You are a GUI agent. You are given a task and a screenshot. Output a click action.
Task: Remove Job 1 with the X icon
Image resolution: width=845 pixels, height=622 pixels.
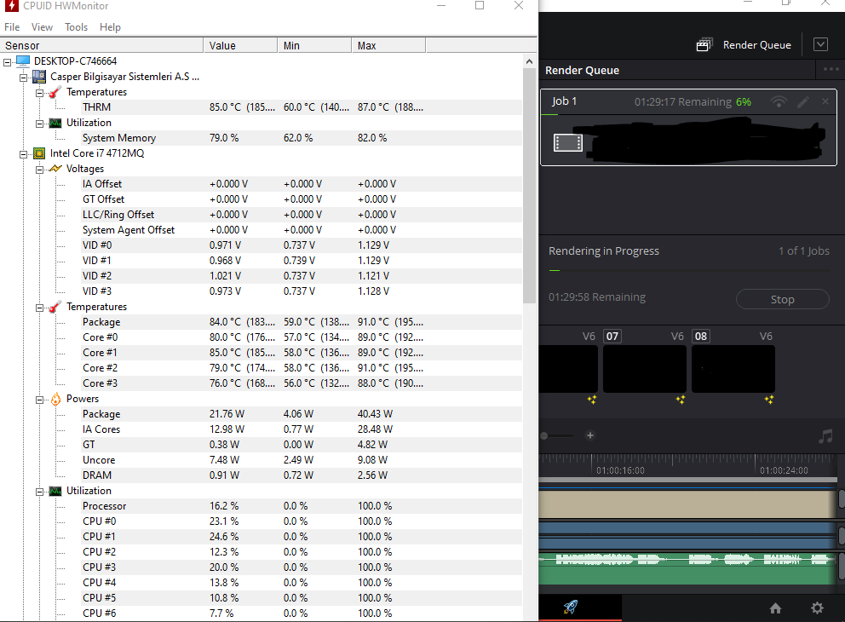tap(825, 101)
